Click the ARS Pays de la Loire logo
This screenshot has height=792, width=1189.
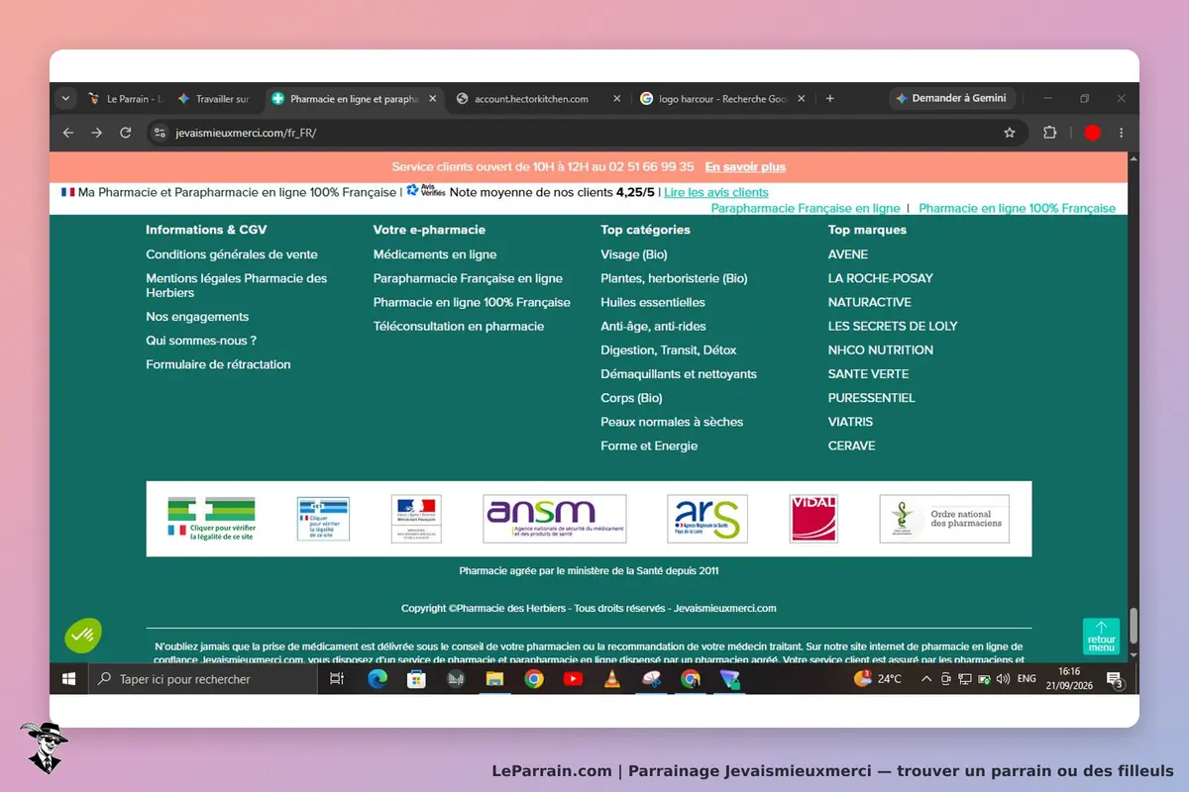pos(707,519)
